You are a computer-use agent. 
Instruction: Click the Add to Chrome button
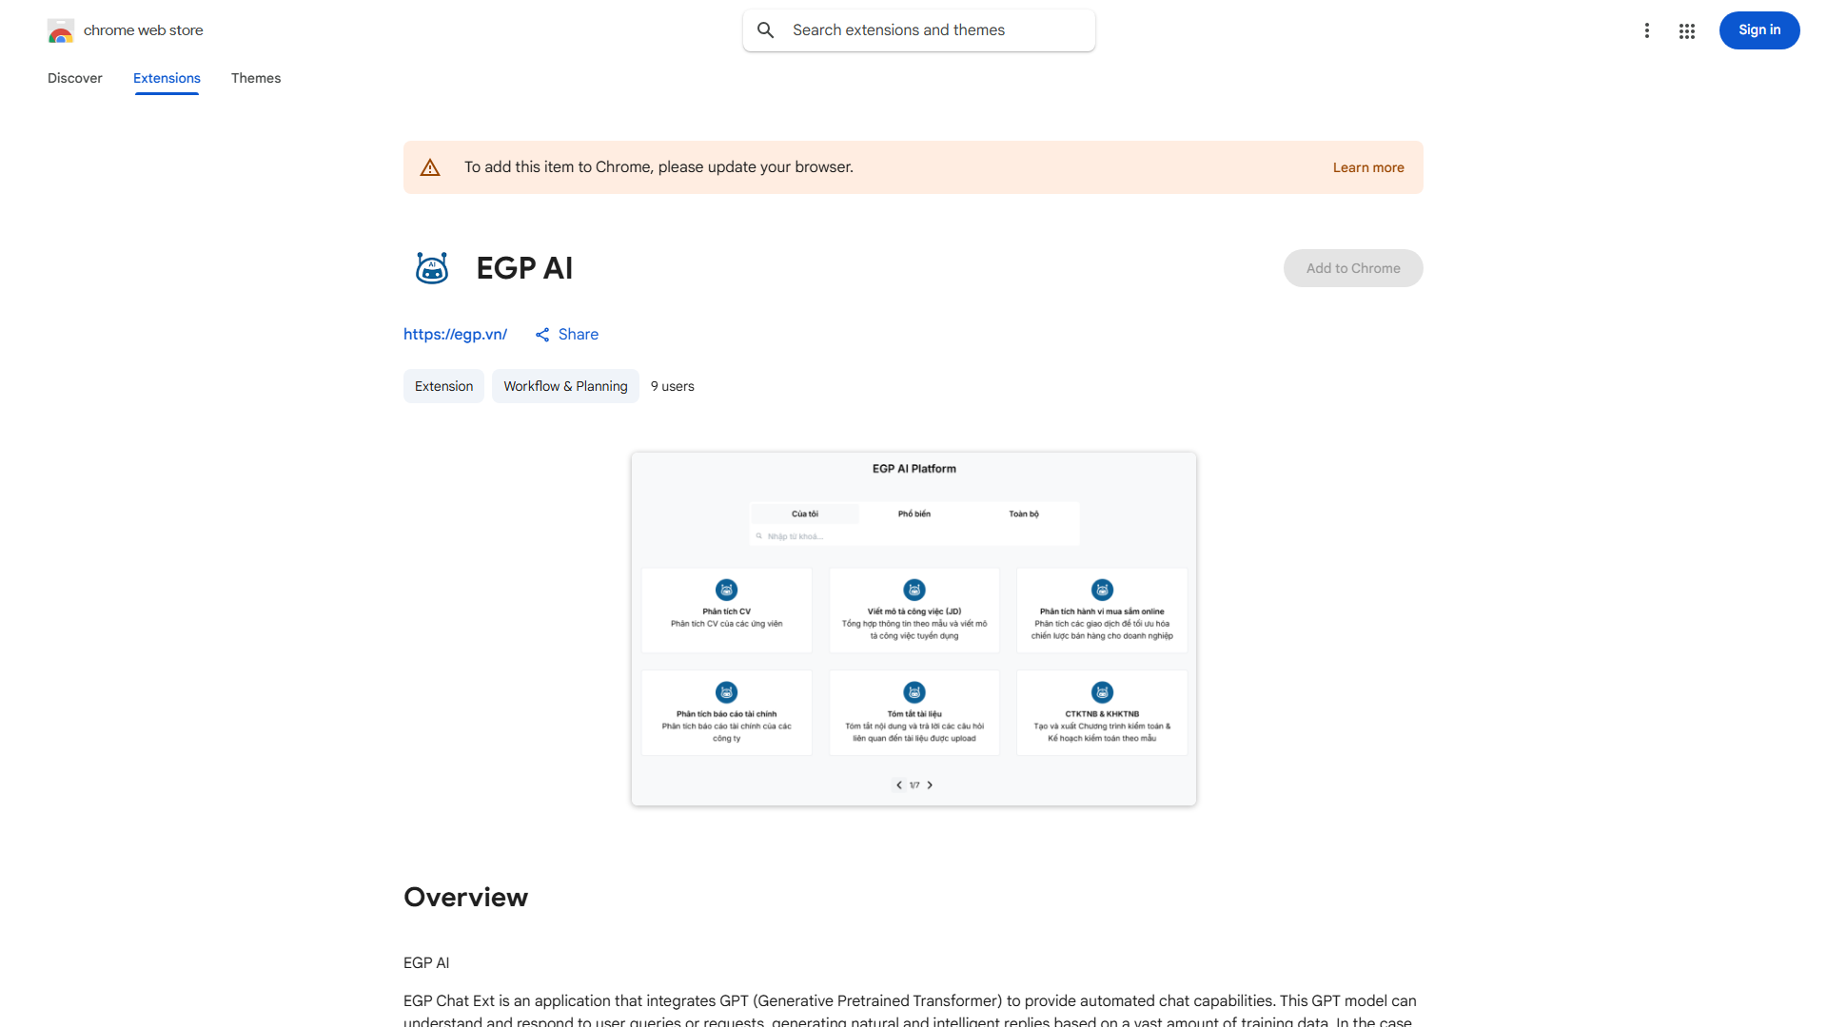pos(1352,268)
